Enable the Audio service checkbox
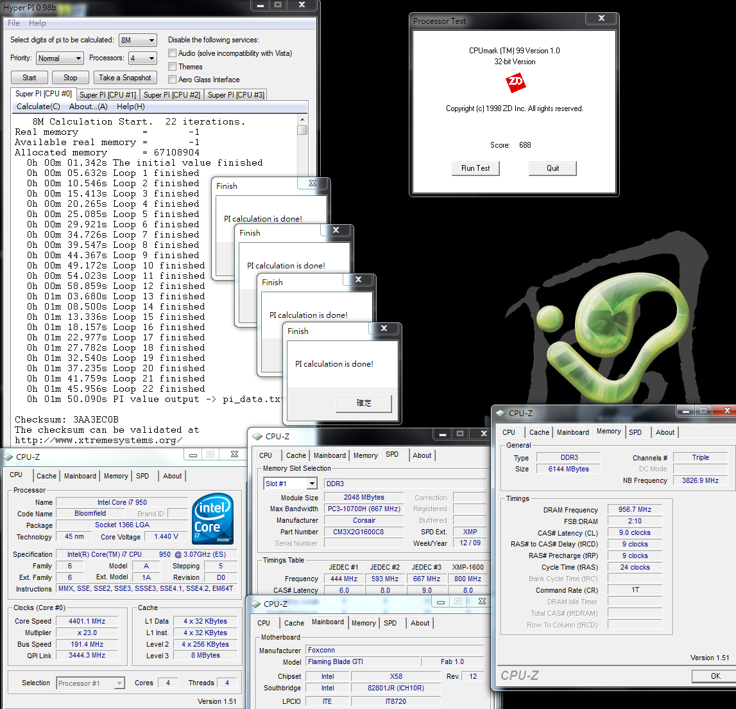 tap(172, 53)
